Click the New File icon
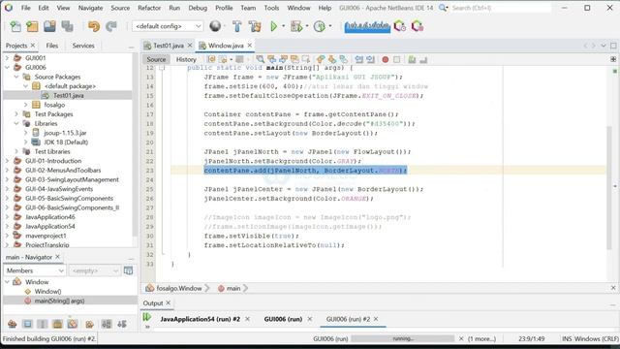 pos(15,26)
